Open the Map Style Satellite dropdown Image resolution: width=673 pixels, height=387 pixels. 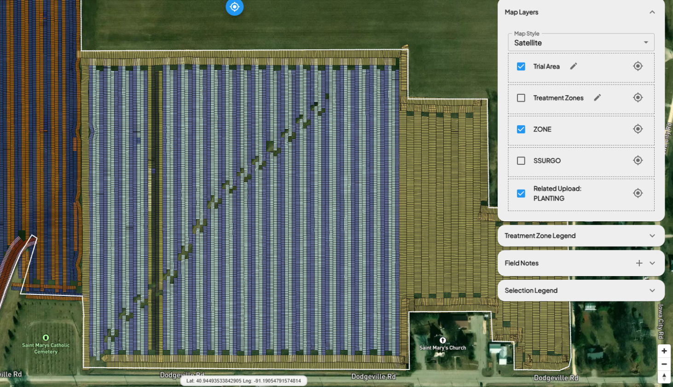[x=581, y=42]
